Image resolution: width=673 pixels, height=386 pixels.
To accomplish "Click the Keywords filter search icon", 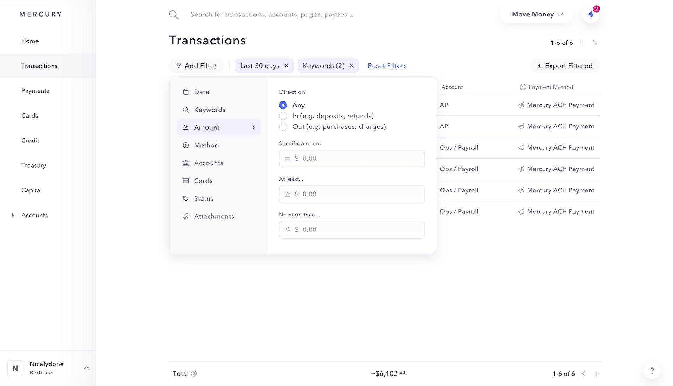I will click(186, 110).
